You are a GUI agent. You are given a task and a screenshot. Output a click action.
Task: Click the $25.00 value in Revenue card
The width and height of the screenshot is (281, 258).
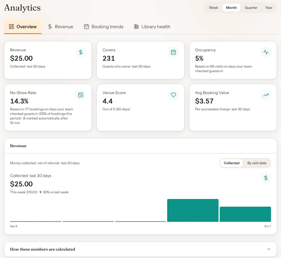[x=21, y=58]
